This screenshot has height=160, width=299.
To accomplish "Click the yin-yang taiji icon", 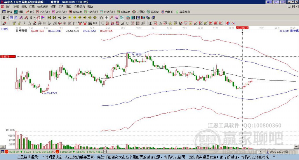I will [228, 23].
